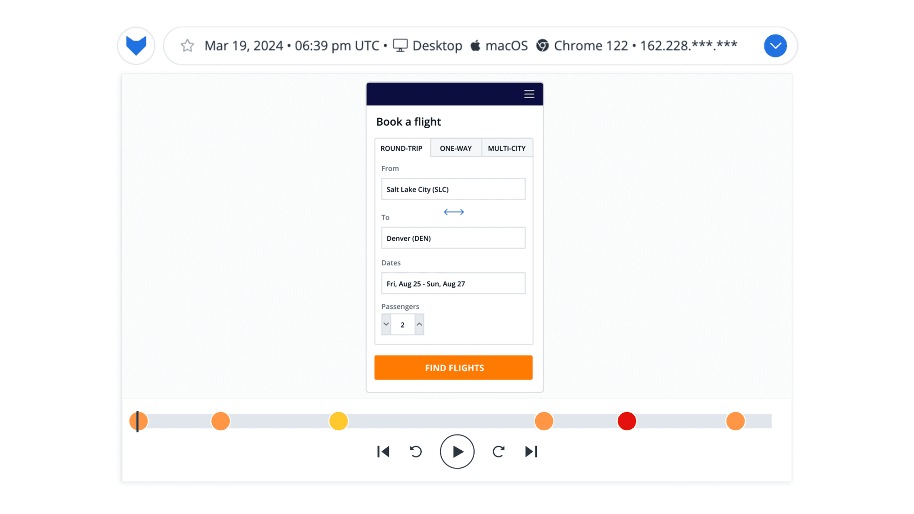Click the yellow timeline marker
The width and height of the screenshot is (914, 514).
(x=338, y=421)
